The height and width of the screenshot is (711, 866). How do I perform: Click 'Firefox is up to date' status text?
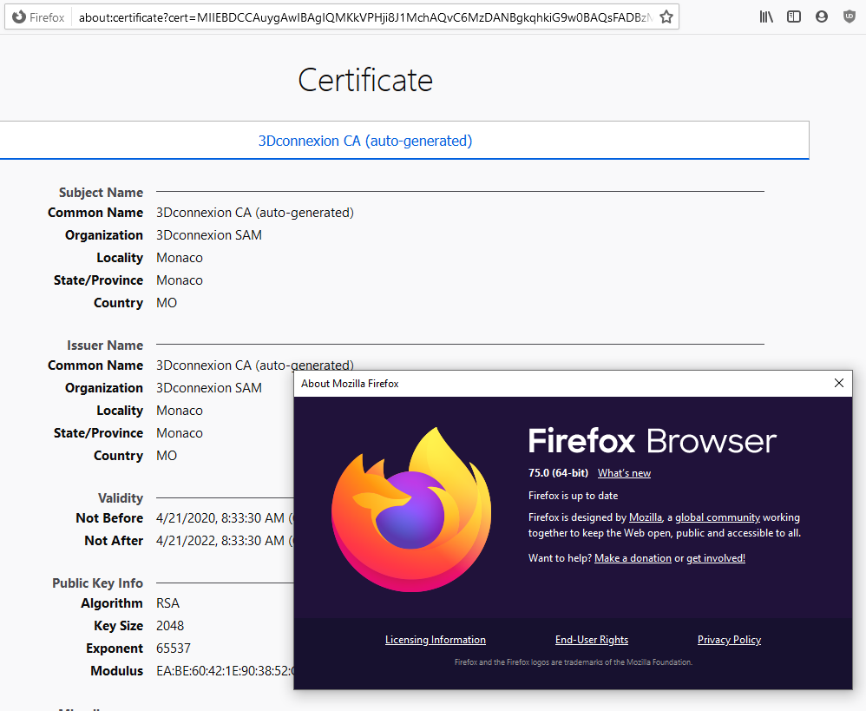(x=574, y=496)
